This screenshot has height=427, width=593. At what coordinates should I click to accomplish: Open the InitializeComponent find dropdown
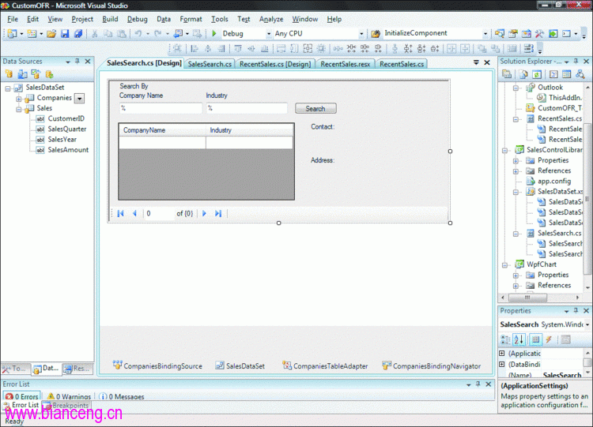[x=485, y=34]
